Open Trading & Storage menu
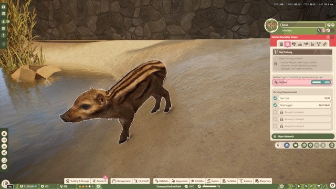 tap(77, 181)
